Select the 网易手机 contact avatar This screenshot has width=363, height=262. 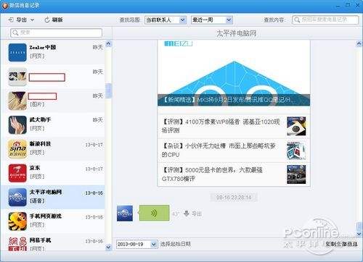(17, 244)
